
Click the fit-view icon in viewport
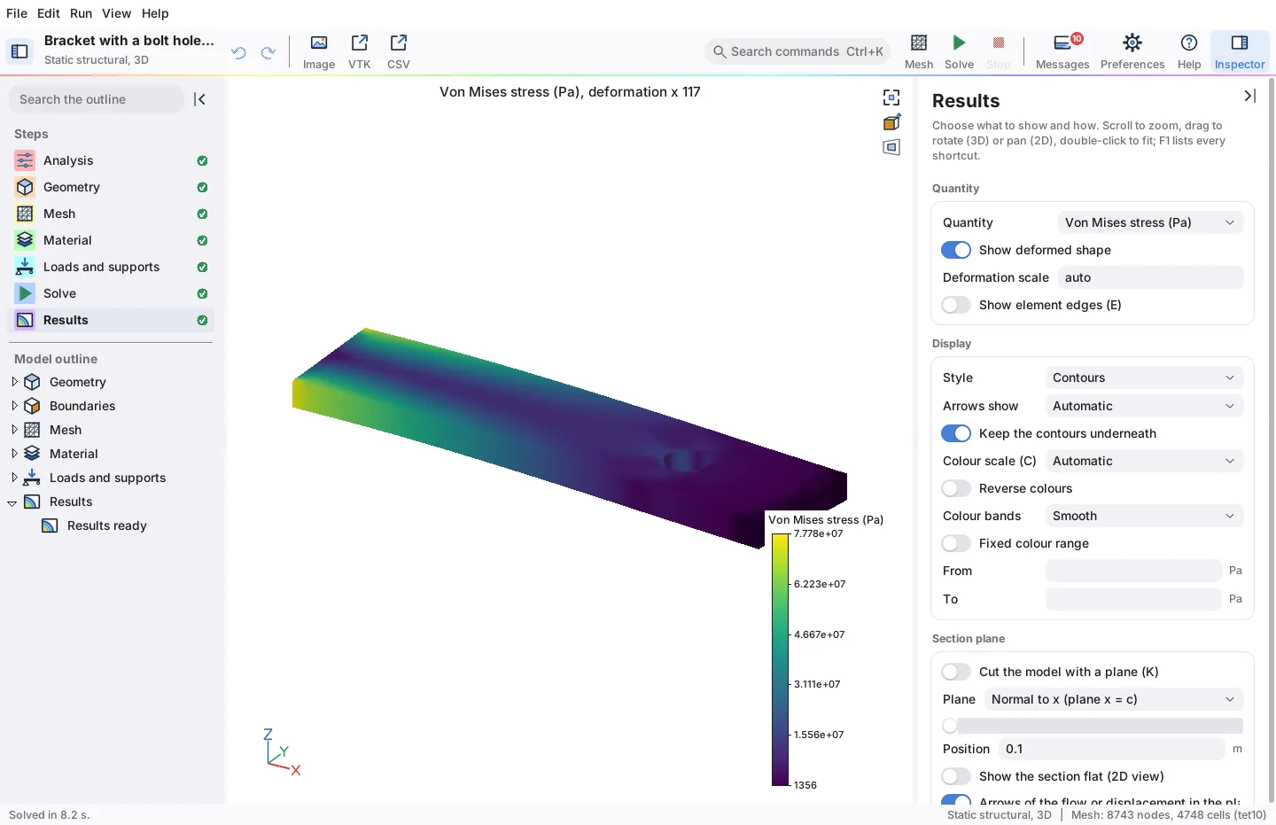pos(891,97)
